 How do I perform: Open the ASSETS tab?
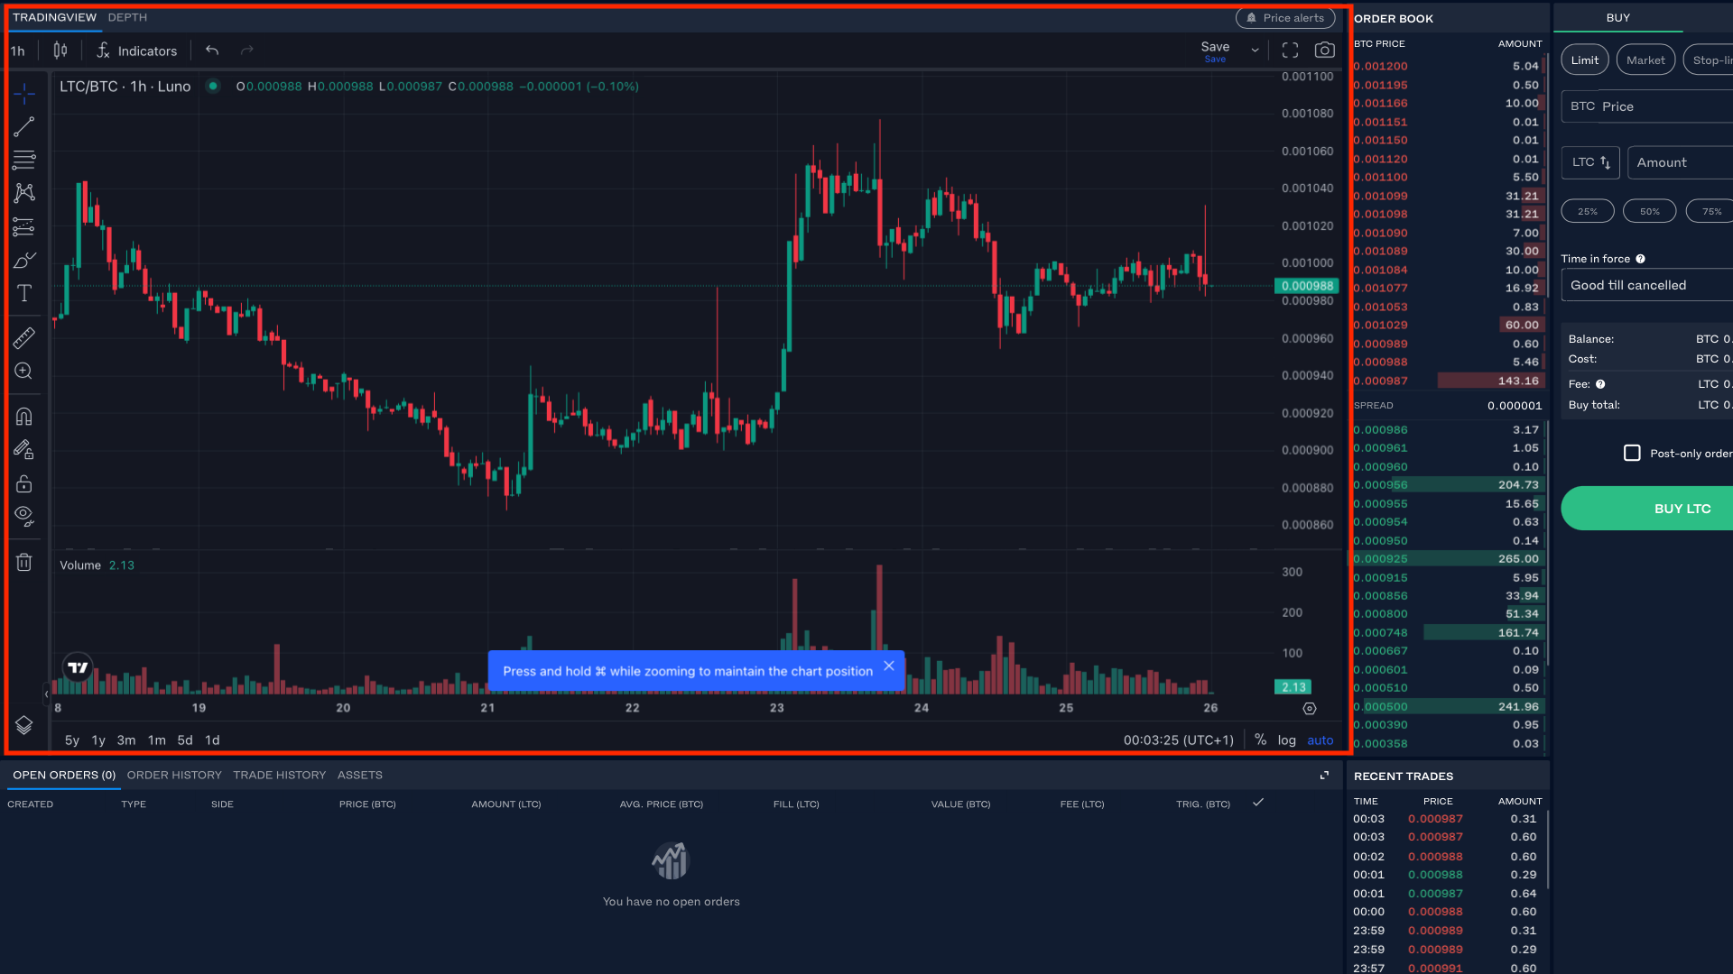[x=359, y=775]
